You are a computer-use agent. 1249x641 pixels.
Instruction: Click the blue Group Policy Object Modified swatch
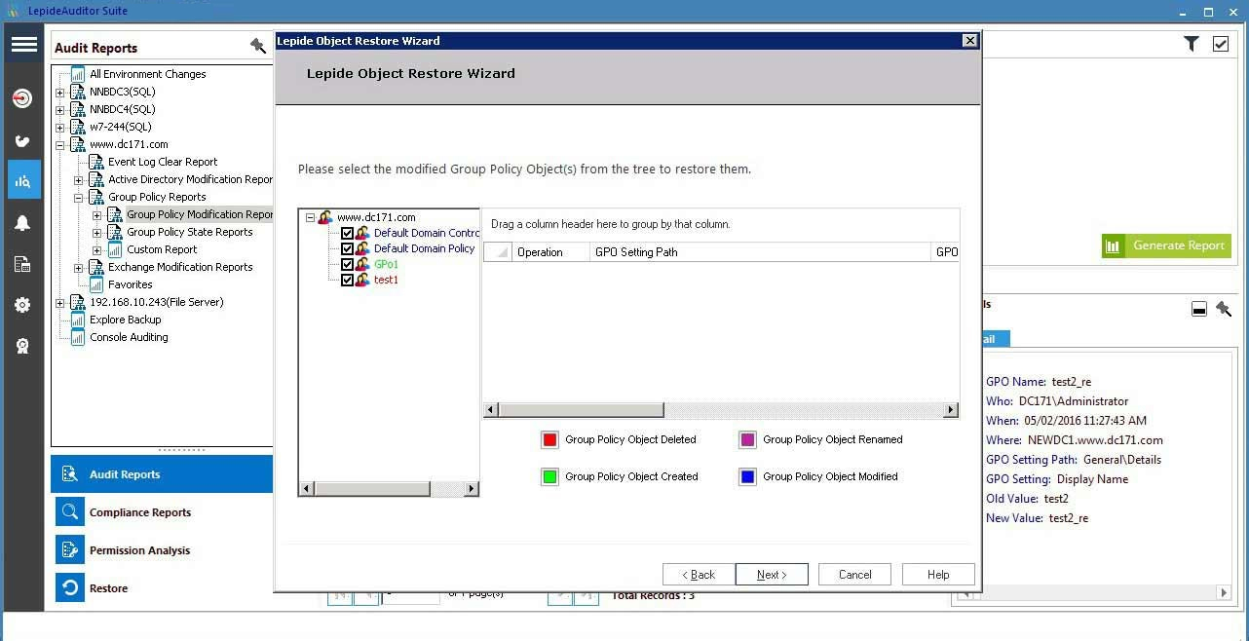[747, 477]
